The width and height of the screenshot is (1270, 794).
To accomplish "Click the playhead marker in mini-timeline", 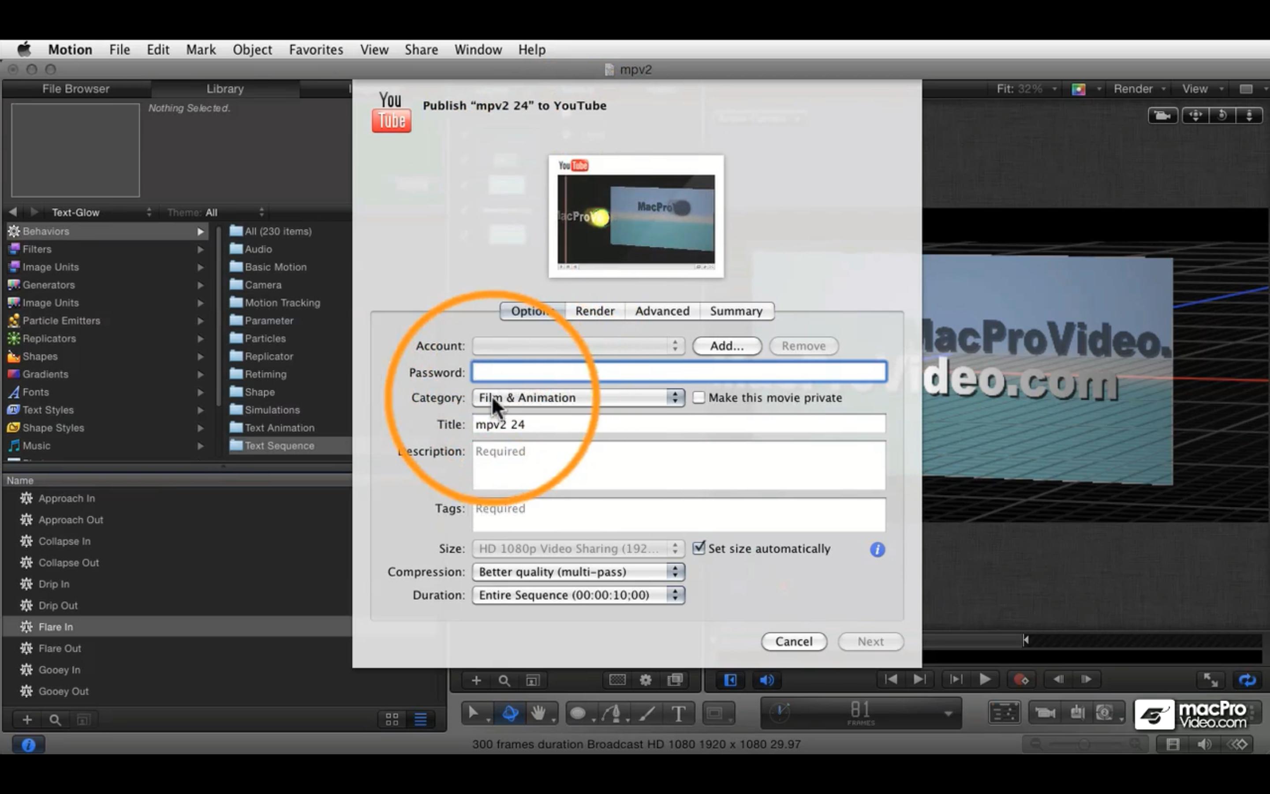I will click(1026, 640).
